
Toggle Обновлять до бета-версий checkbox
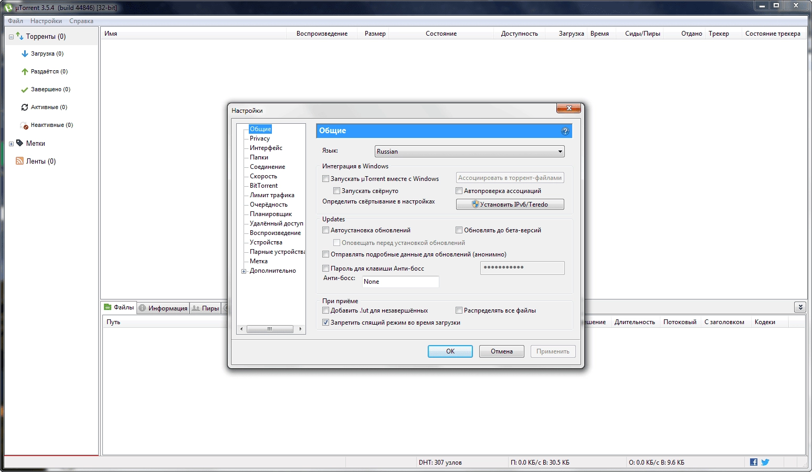[459, 230]
